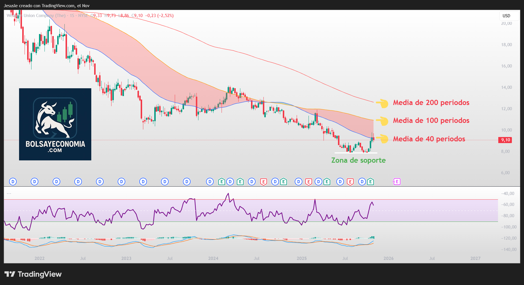Click the pointing hand beside Media de 100
Viewport: 524px width, 285px height.
point(382,121)
